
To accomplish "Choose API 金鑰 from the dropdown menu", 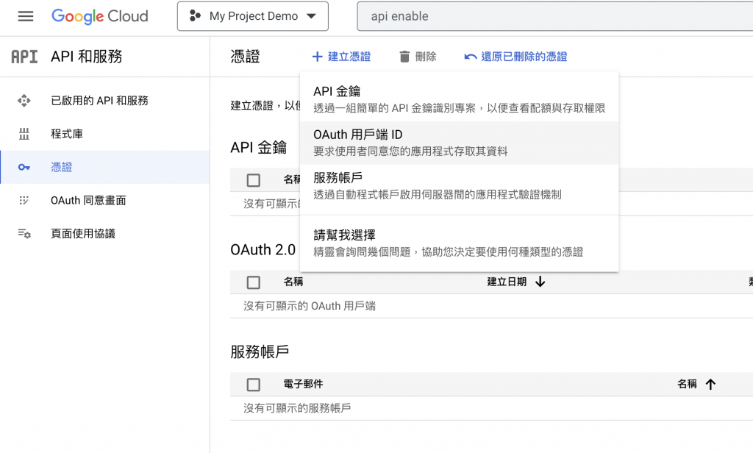I will click(x=459, y=99).
